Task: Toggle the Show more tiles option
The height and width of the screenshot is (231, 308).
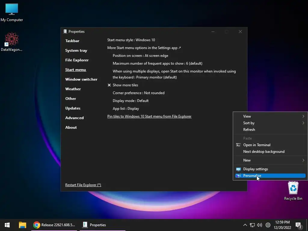Action: pos(123,85)
